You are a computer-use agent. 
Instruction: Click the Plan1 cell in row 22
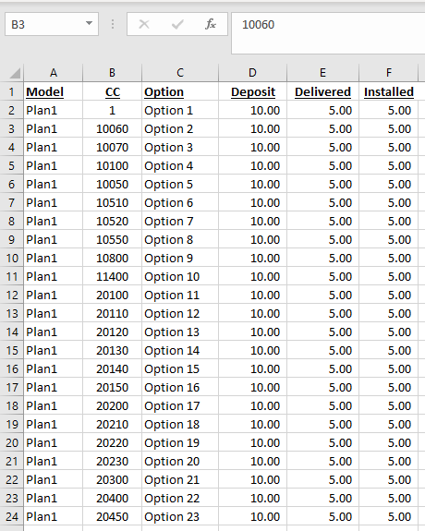(54, 479)
